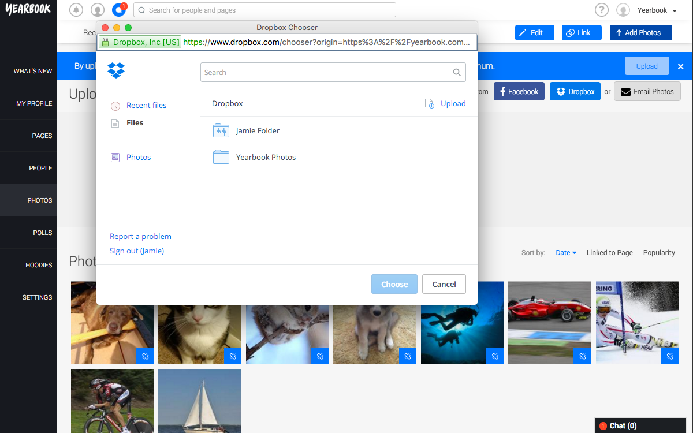Click the search magnifier in Dropbox Chooser
The height and width of the screenshot is (433, 693).
click(x=457, y=72)
